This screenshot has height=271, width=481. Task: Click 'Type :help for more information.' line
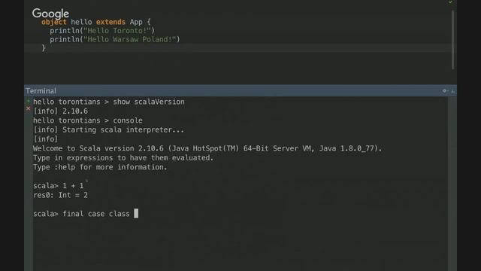[x=100, y=167]
